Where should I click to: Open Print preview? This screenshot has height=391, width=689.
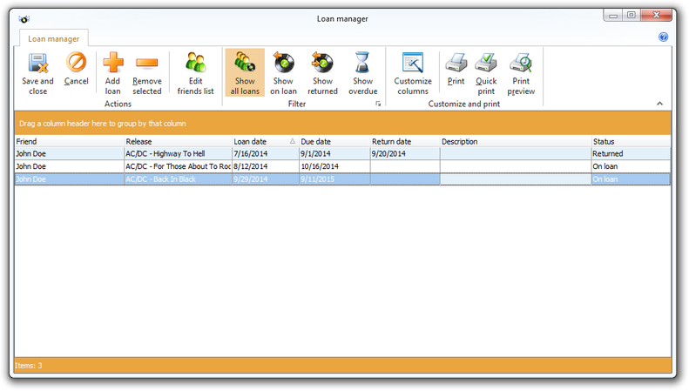521,64
